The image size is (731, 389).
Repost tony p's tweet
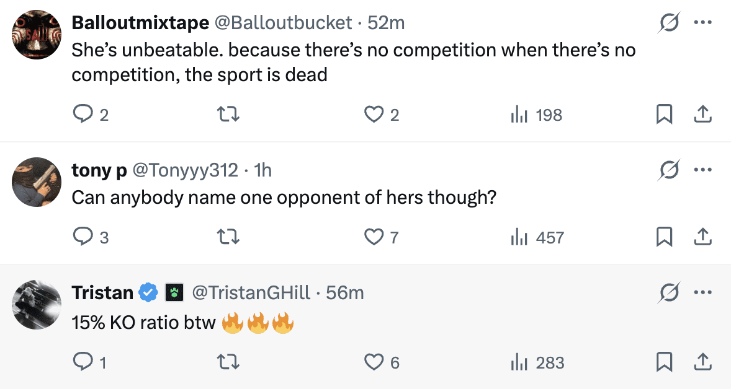click(x=229, y=237)
